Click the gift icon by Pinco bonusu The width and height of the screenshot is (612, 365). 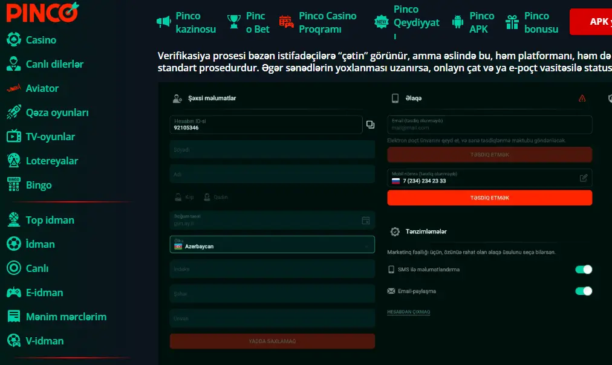(512, 22)
